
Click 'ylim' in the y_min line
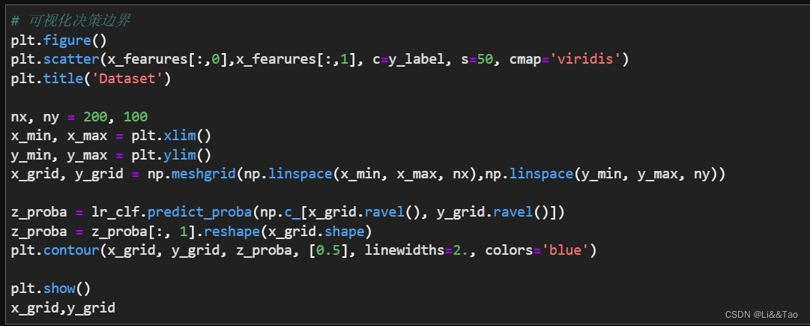pyautogui.click(x=181, y=155)
